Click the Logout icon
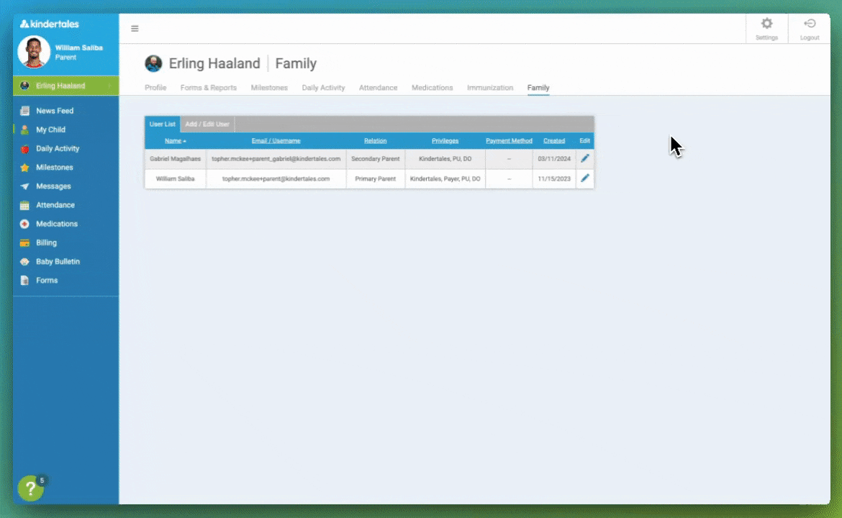The height and width of the screenshot is (518, 842). pos(810,24)
